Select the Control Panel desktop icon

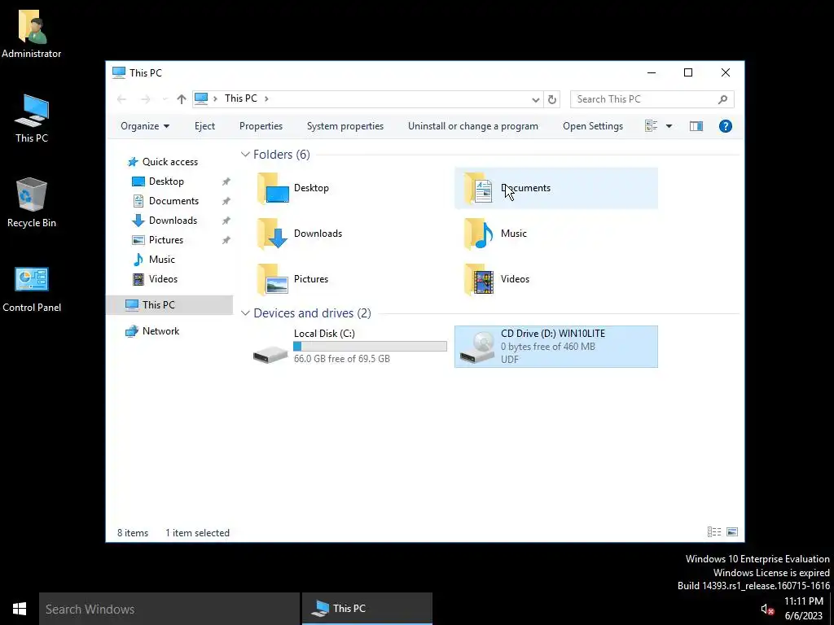click(32, 289)
